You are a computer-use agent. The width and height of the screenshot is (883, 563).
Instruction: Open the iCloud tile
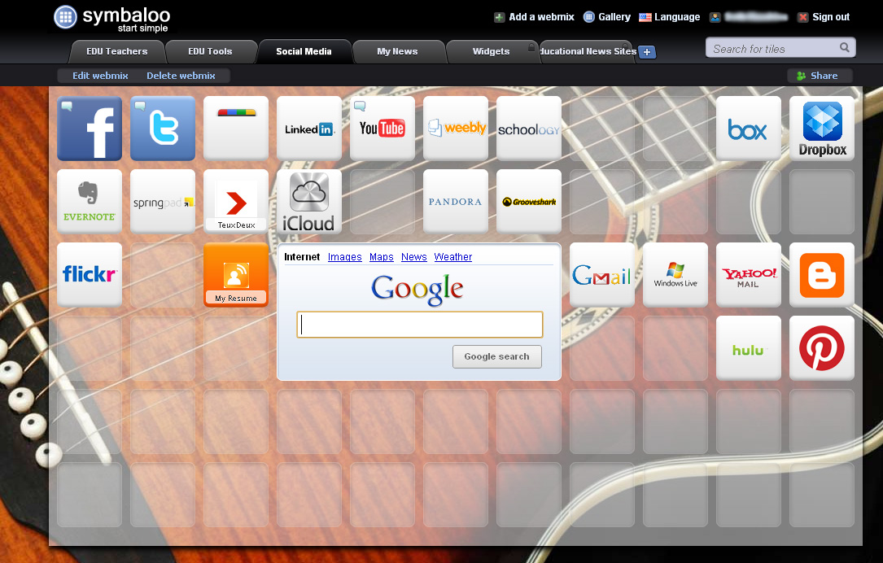pos(309,202)
